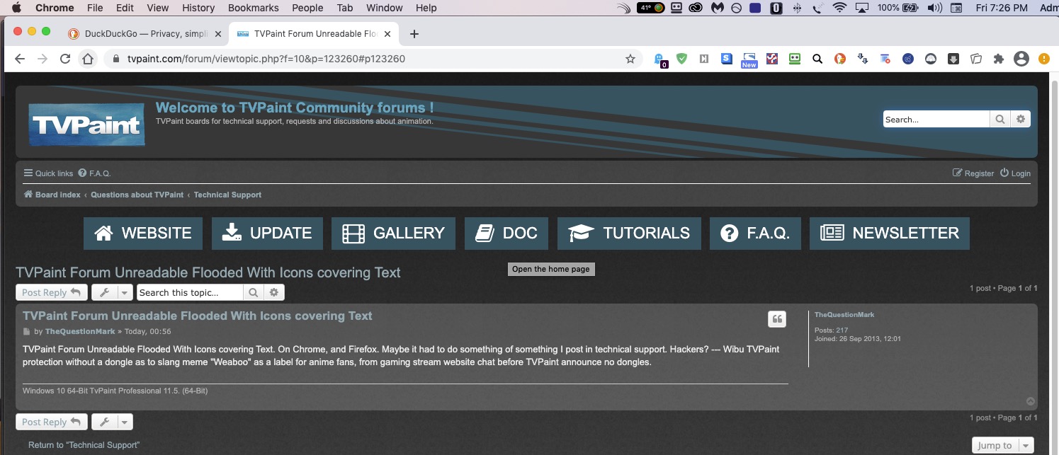Open the GALLERY navigation button
This screenshot has height=455, width=1059.
393,234
